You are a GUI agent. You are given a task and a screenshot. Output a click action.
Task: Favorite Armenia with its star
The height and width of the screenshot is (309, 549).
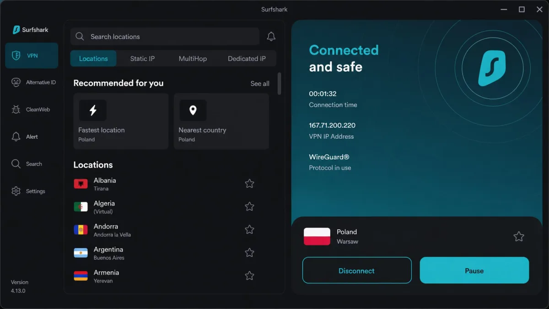pyautogui.click(x=249, y=276)
